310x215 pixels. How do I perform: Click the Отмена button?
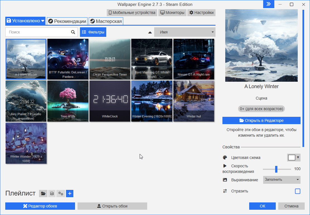(x=291, y=206)
